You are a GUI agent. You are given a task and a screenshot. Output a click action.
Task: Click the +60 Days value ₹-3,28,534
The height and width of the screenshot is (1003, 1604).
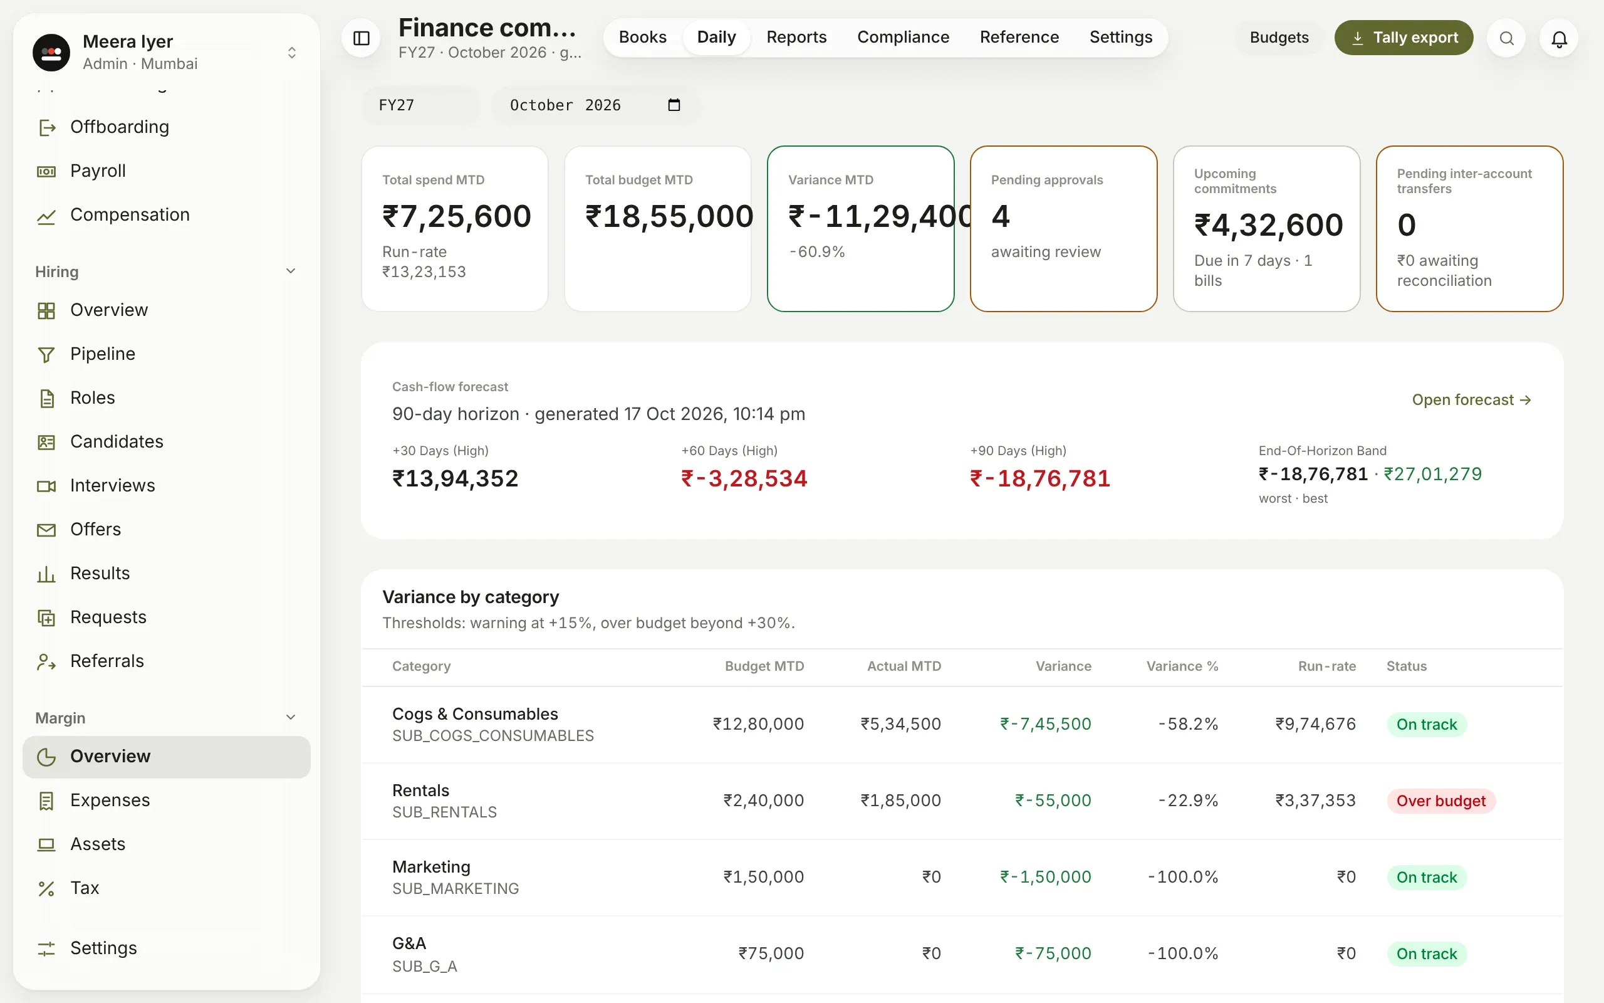[744, 478]
